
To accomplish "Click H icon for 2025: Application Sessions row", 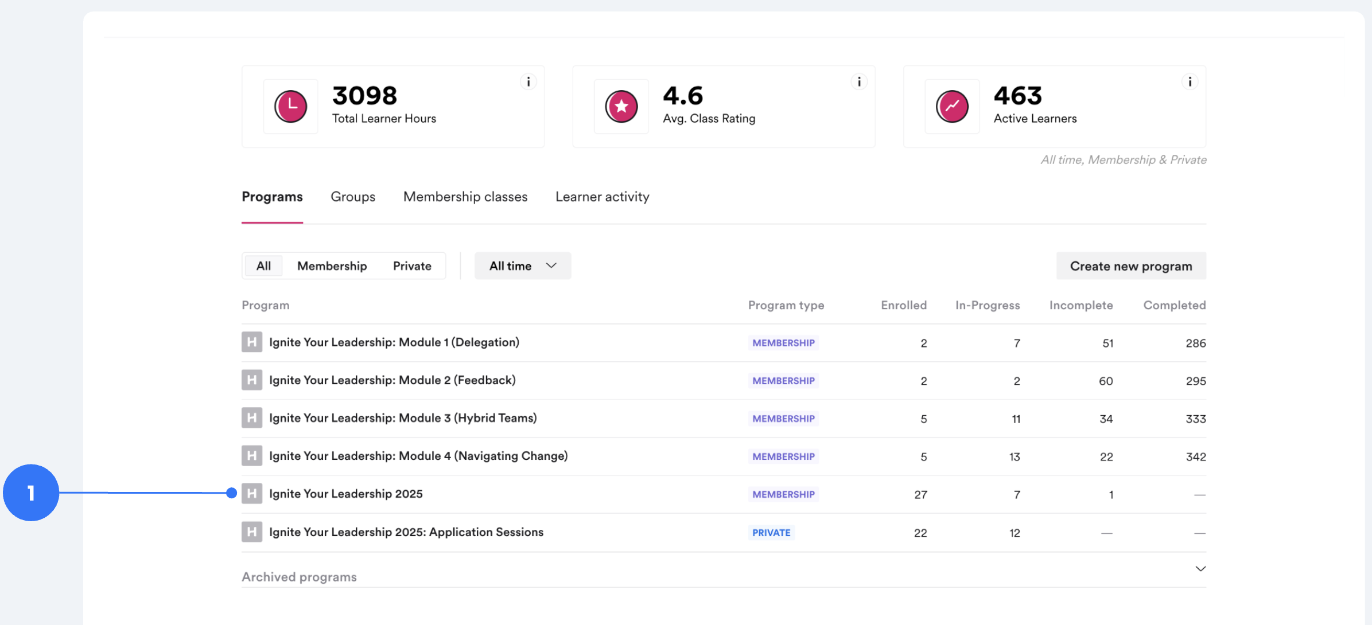I will coord(252,532).
